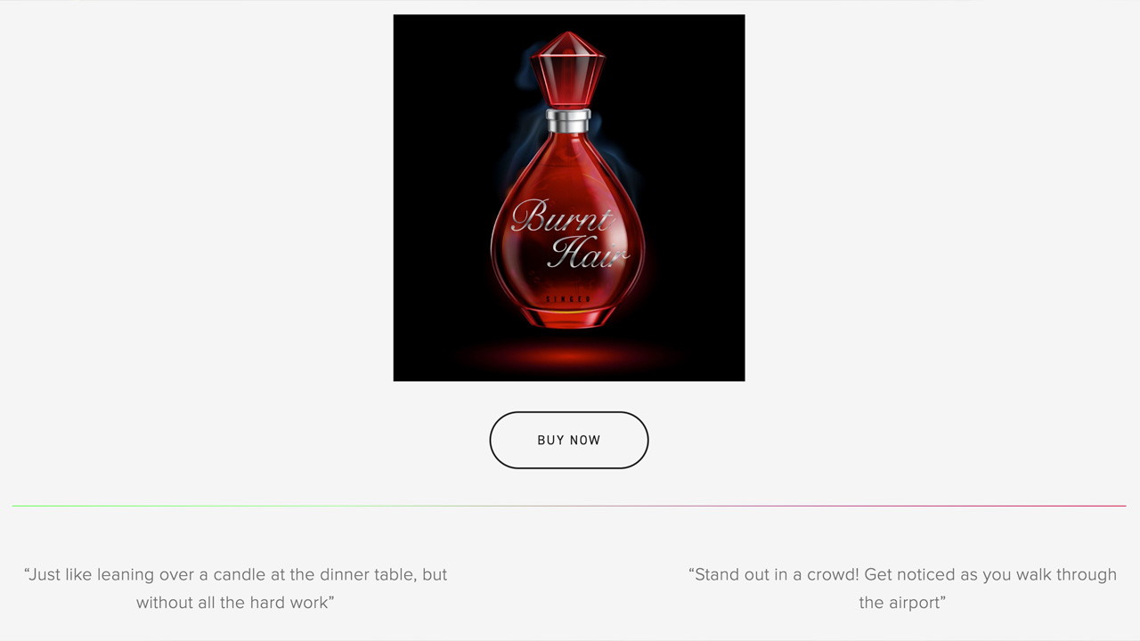Click the red glow reflection under bottle

coord(569,355)
